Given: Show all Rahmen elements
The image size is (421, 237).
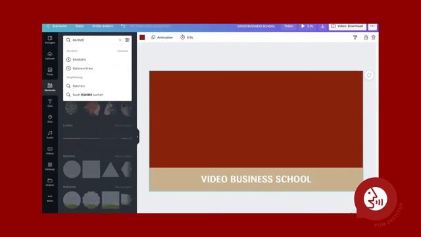Looking at the screenshot, I should [123, 187].
